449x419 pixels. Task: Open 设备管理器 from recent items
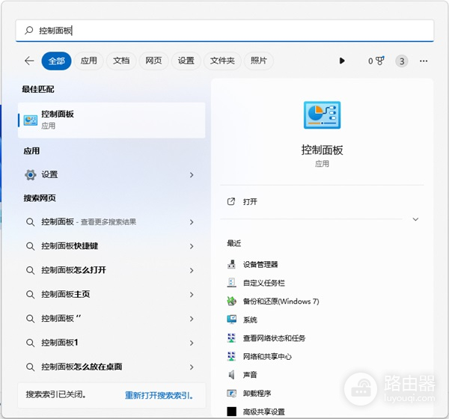click(260, 265)
